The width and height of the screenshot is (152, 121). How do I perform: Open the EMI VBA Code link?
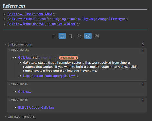click(29, 108)
